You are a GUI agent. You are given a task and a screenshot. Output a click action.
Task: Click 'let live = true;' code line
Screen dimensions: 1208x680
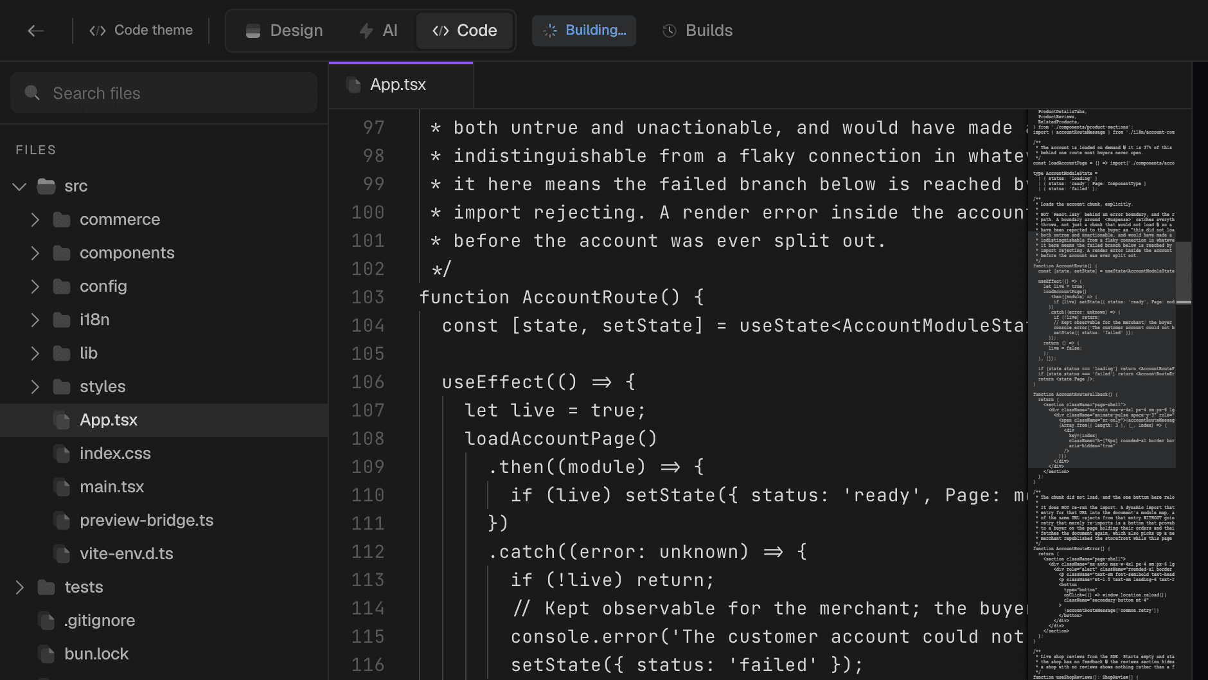(x=555, y=411)
